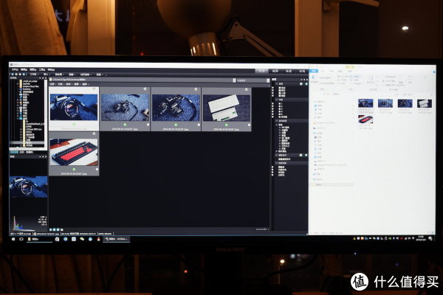Select the red keyboard thumbnail in ACDSee
The width and height of the screenshot is (443, 295).
tap(74, 154)
